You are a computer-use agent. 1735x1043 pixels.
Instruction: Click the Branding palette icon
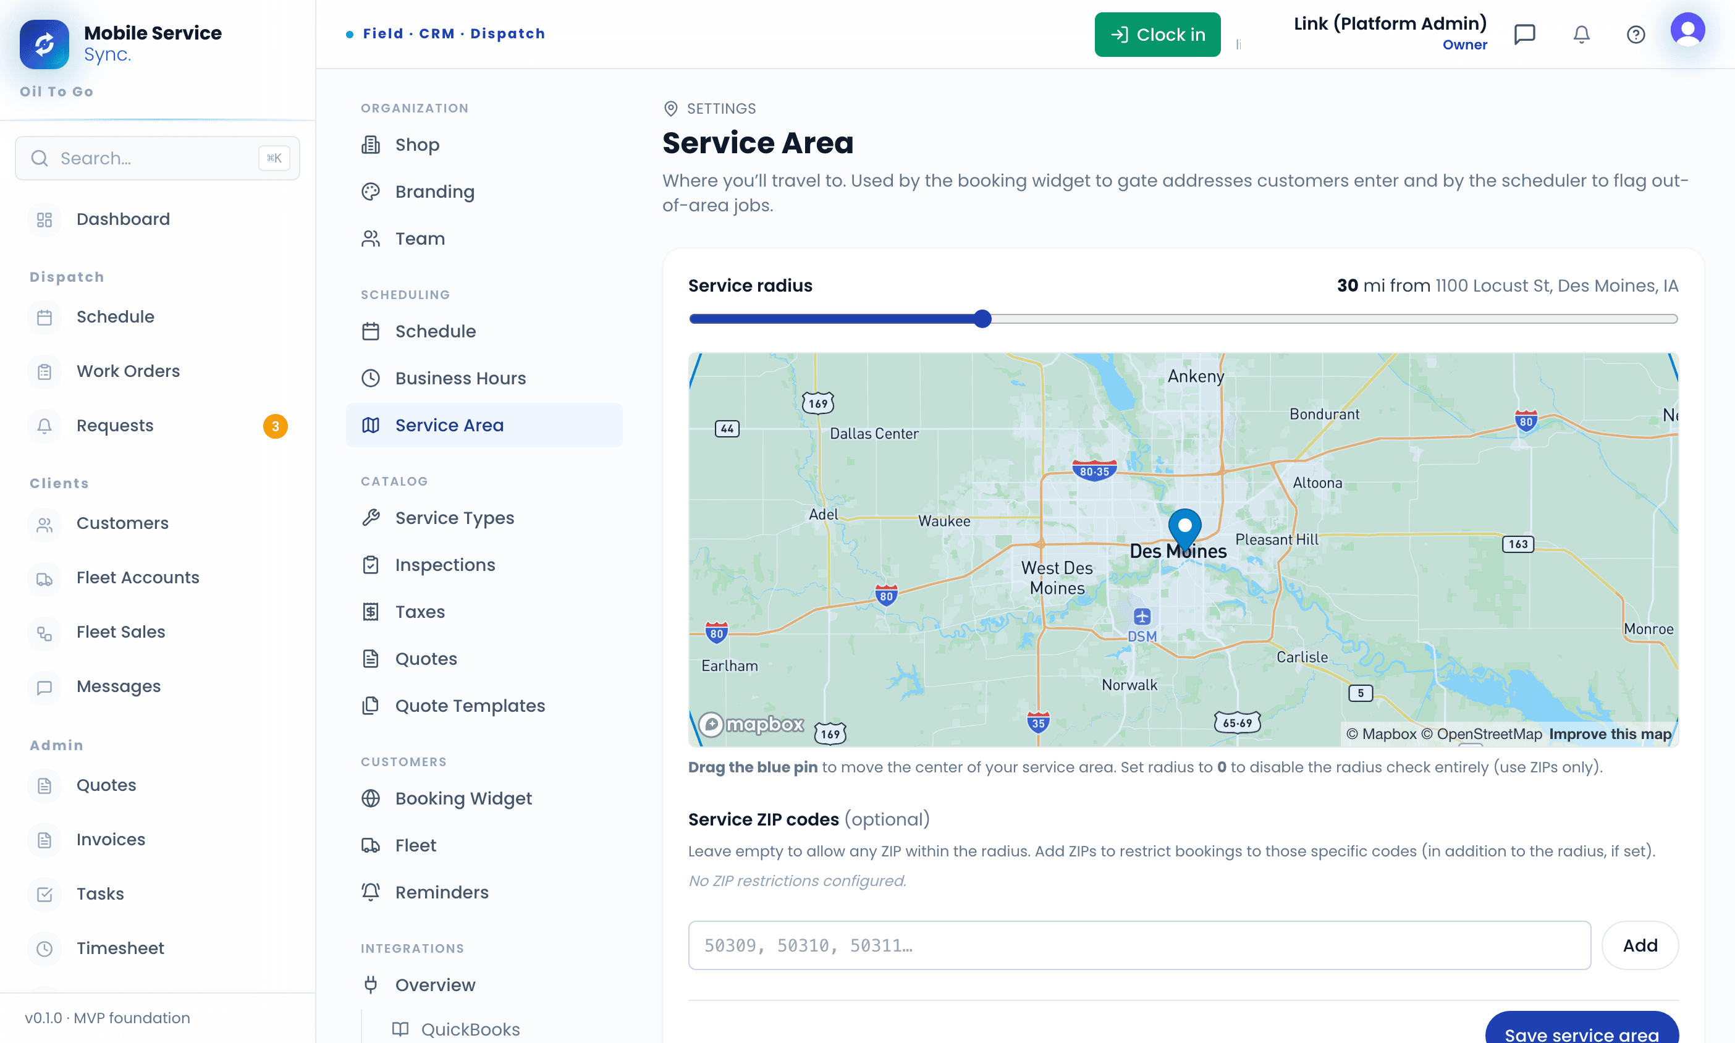[x=370, y=192]
